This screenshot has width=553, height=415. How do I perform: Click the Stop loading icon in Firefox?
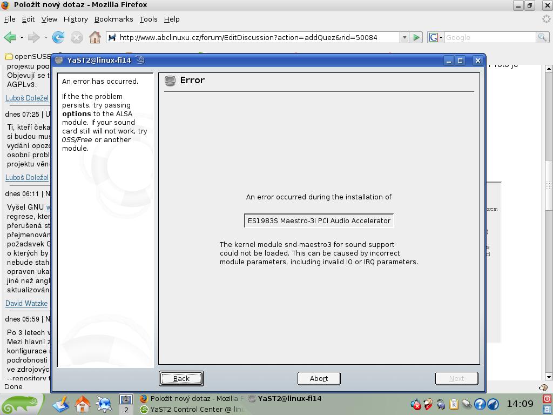pyautogui.click(x=77, y=37)
